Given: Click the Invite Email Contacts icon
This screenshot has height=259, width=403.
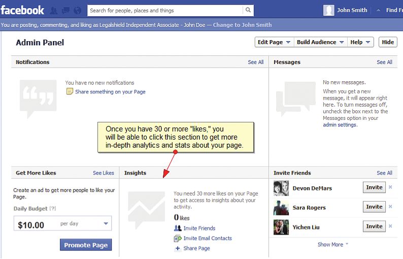Looking at the screenshot, I should pyautogui.click(x=178, y=238).
